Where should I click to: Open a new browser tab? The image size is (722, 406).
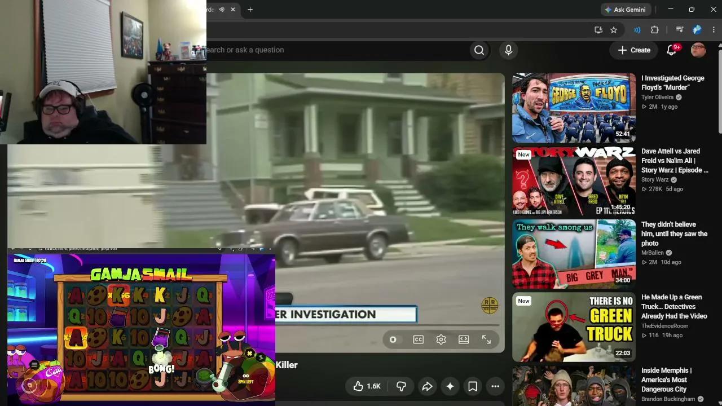(250, 10)
